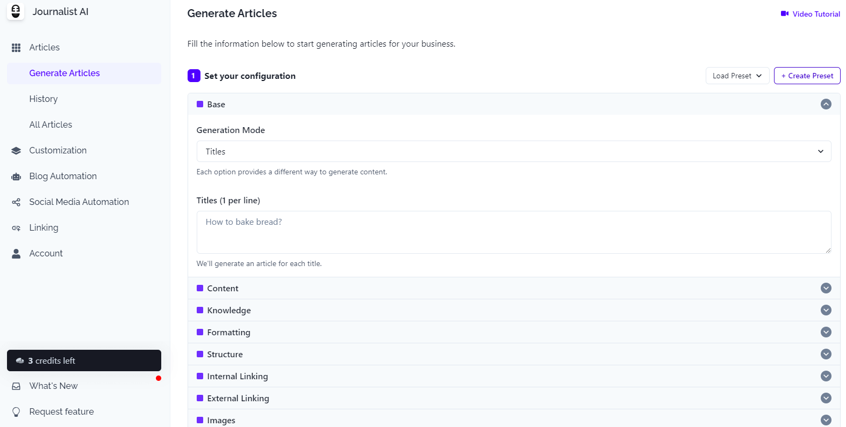
Task: Open the Load Preset dropdown
Action: 737,76
